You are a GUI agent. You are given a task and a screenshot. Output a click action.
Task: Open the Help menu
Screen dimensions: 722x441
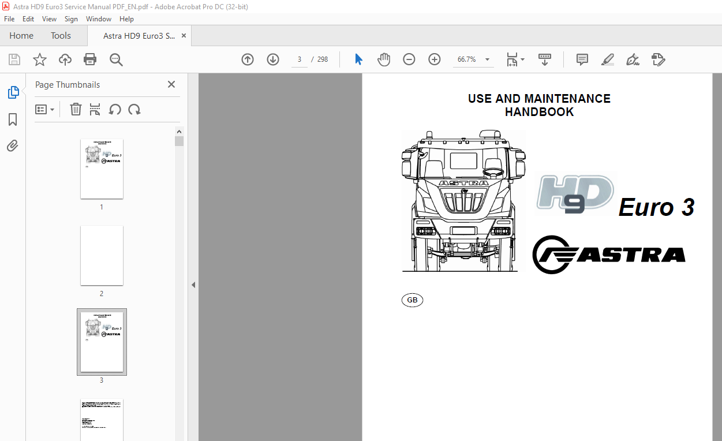tap(126, 19)
